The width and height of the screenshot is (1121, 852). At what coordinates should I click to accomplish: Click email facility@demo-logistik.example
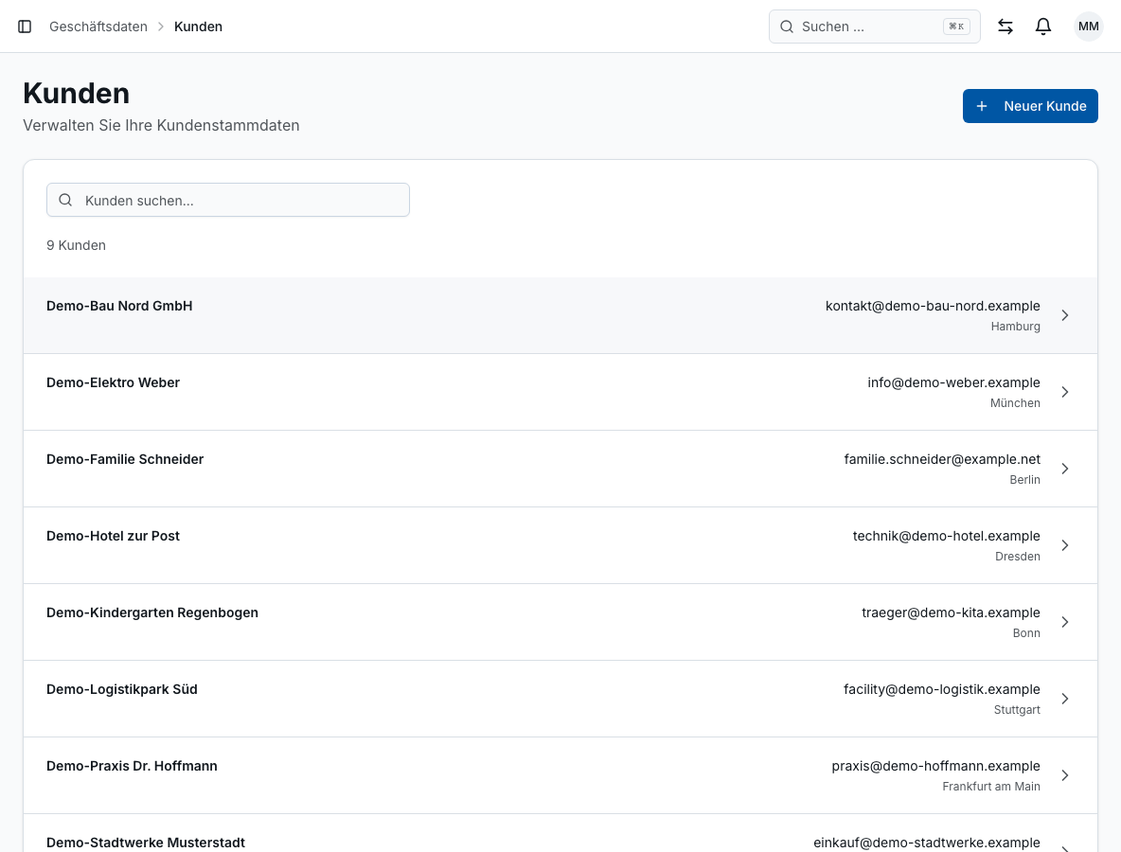[941, 689]
